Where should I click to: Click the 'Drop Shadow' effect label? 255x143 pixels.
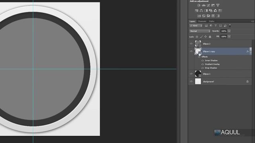(x=211, y=68)
